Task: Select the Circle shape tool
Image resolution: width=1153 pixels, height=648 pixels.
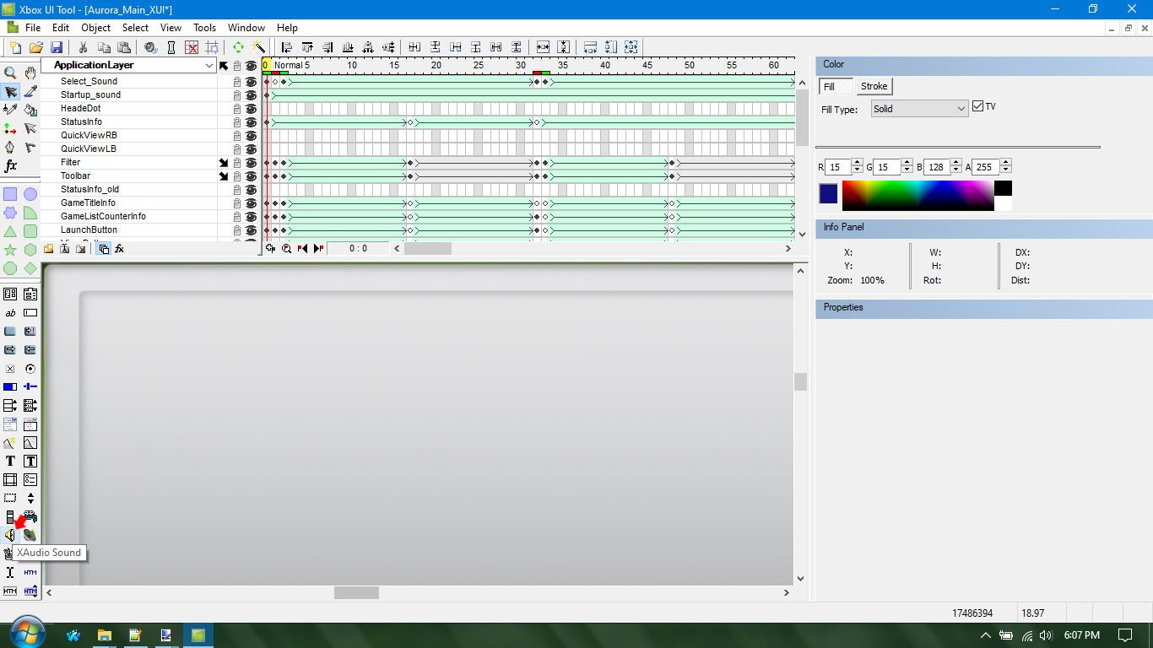Action: [30, 194]
